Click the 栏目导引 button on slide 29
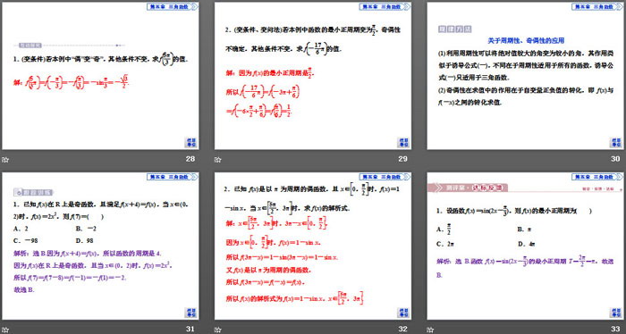Image resolution: width=626 pixels, height=334 pixels. (x=403, y=142)
